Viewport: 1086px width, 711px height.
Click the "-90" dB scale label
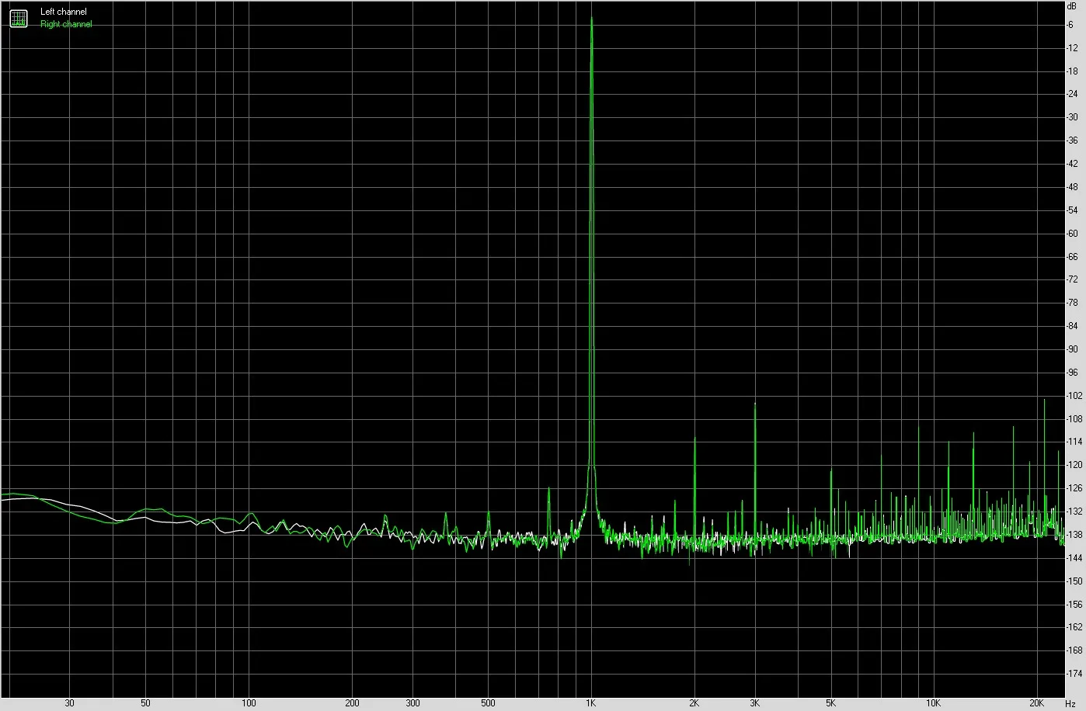coord(1072,349)
